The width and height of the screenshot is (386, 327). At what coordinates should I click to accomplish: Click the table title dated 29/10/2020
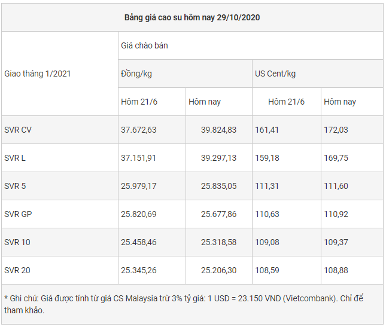coord(192,17)
